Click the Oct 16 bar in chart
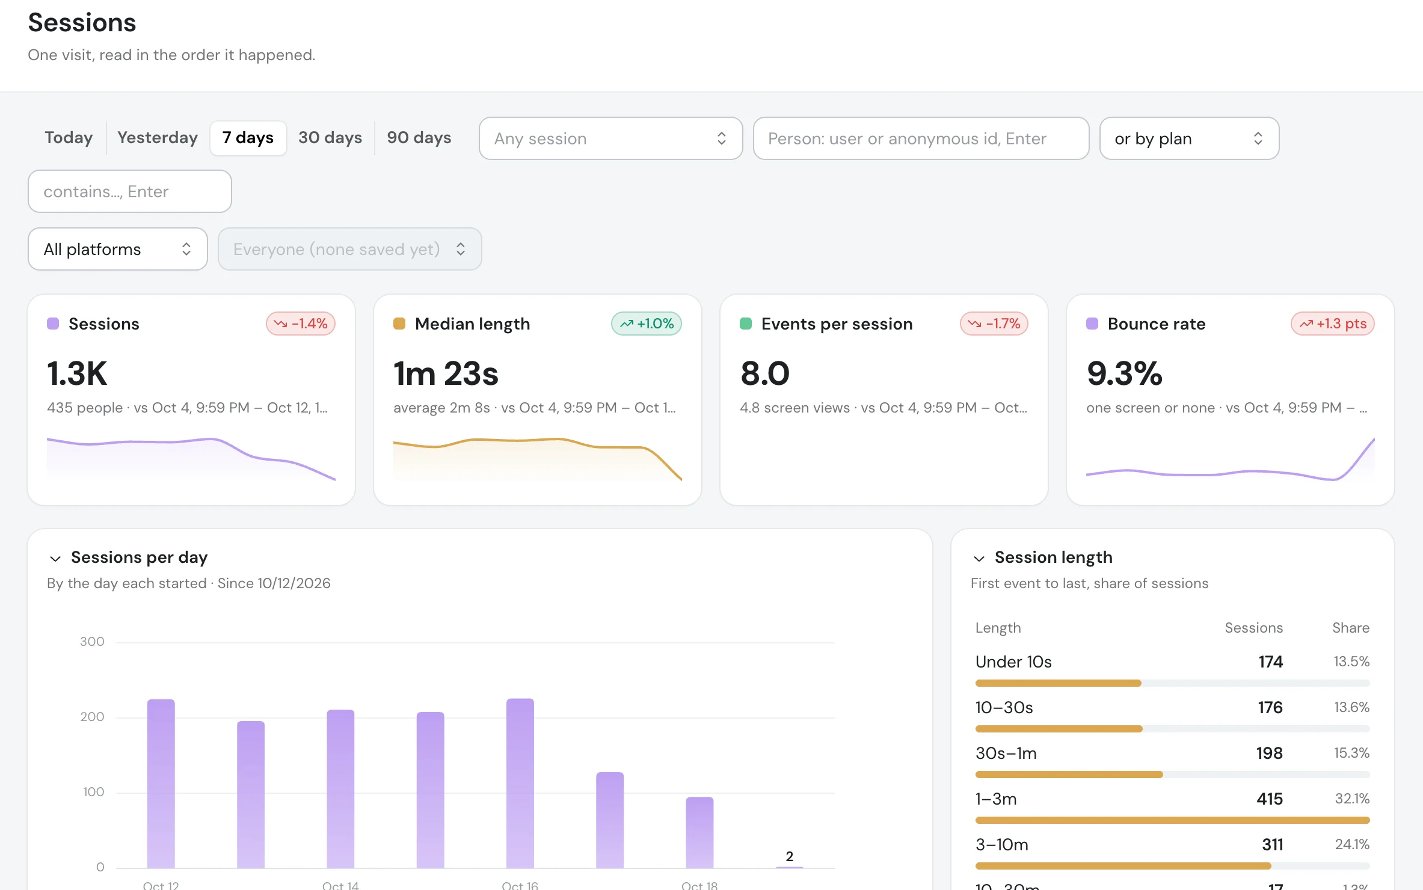 (520, 783)
